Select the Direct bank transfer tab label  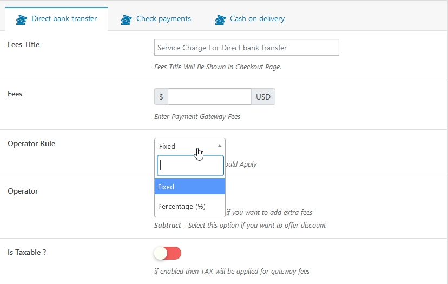point(64,19)
